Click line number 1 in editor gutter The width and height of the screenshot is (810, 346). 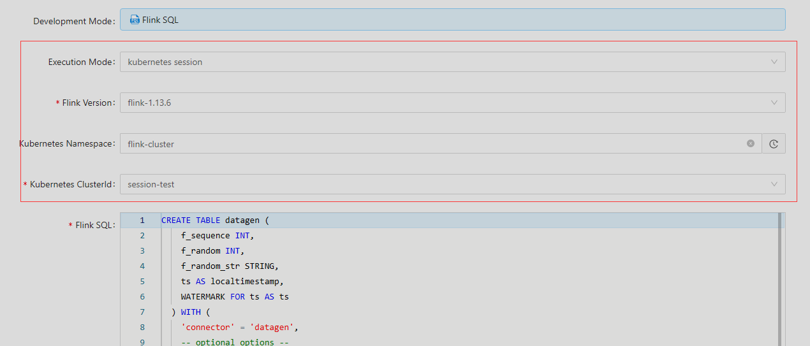coord(142,220)
